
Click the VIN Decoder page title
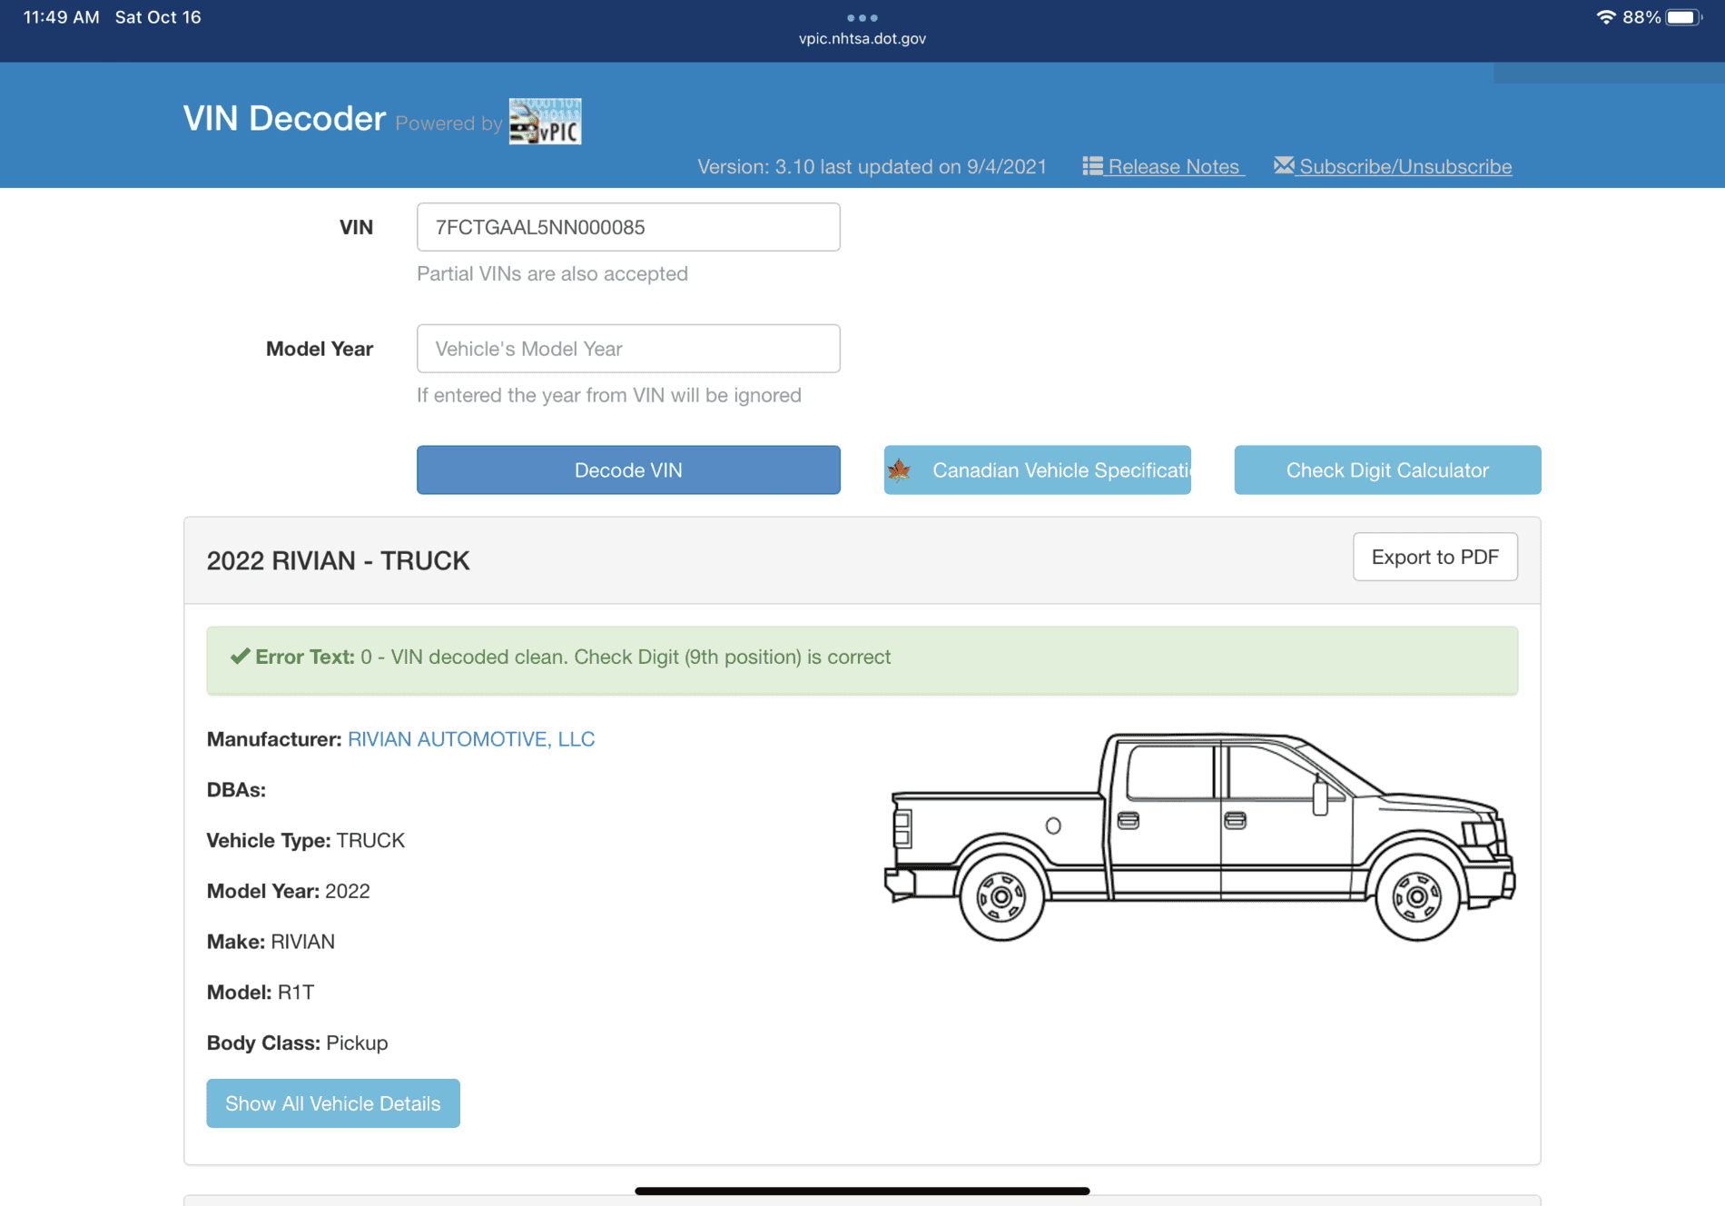[x=285, y=119]
